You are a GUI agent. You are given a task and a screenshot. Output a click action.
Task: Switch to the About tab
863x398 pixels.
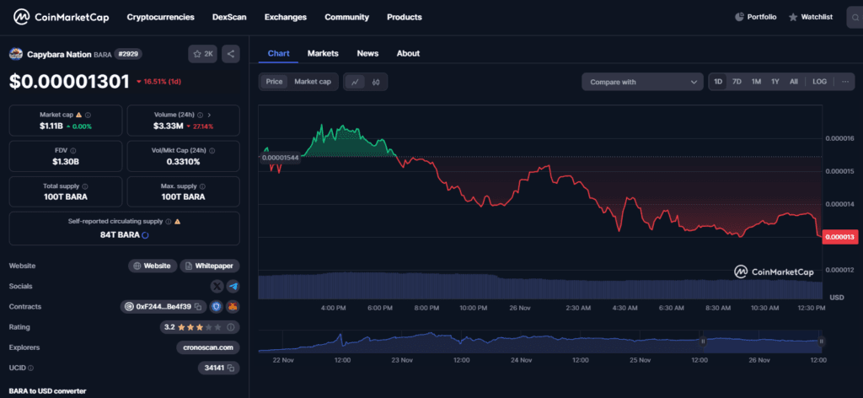(409, 53)
